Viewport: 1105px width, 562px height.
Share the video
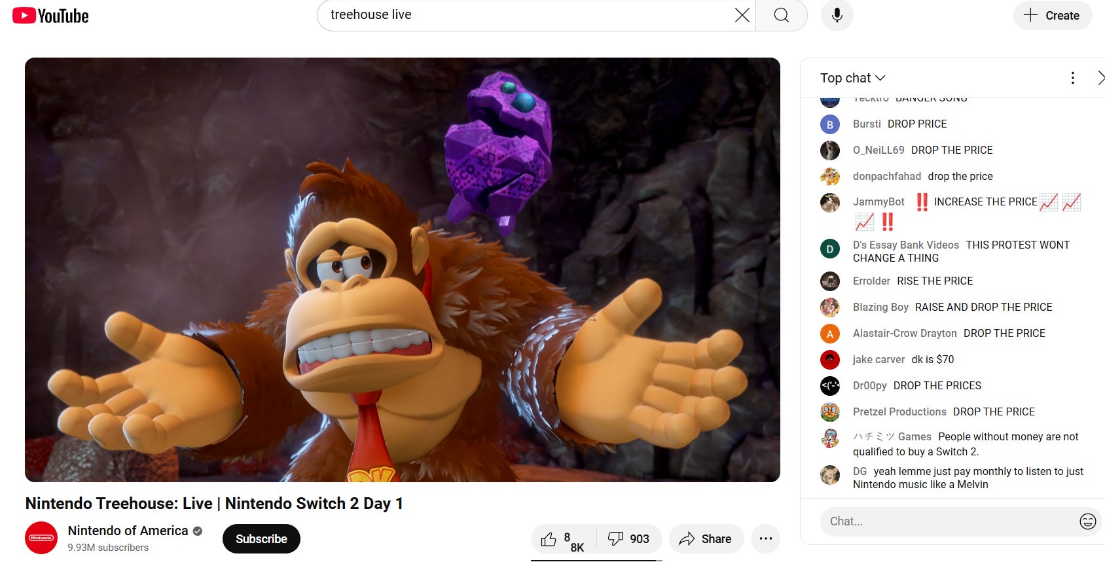tap(706, 539)
